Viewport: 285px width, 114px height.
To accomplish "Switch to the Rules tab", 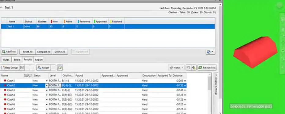I will point(6,60).
